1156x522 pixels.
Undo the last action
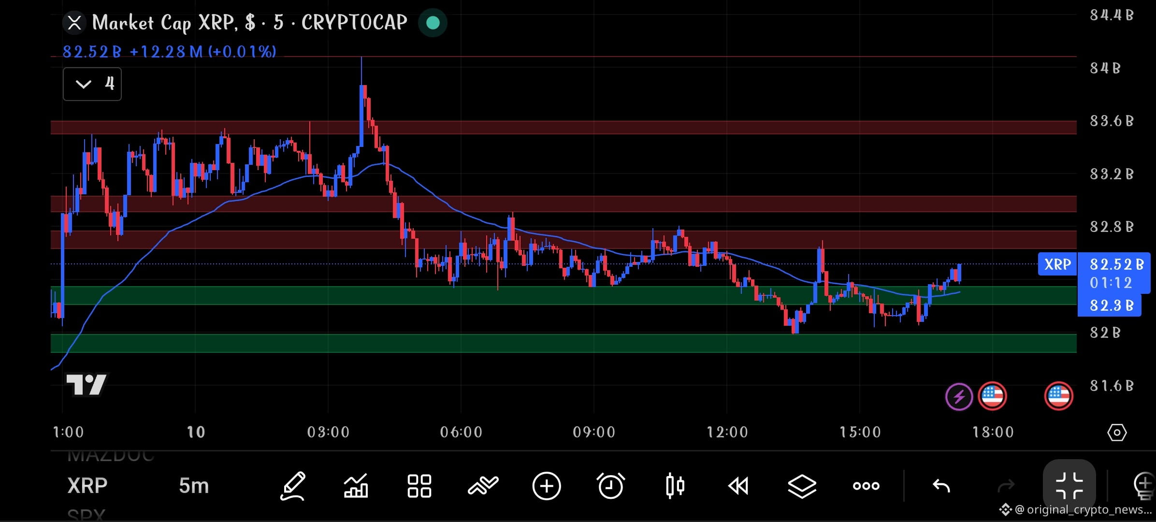(941, 486)
